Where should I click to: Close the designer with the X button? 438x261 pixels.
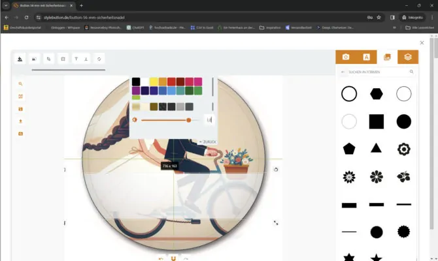[422, 42]
